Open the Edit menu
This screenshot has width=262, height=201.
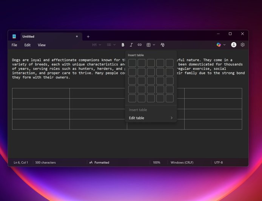[x=27, y=45]
